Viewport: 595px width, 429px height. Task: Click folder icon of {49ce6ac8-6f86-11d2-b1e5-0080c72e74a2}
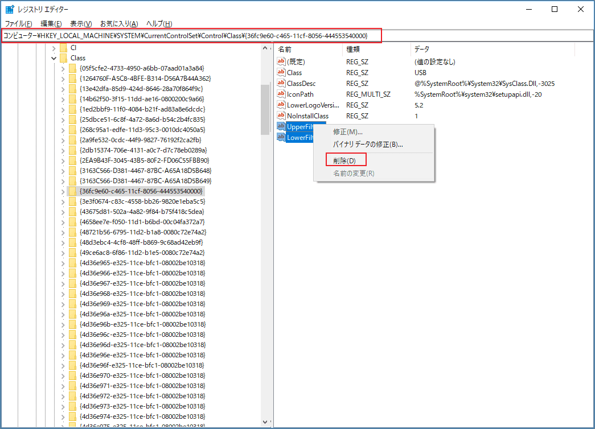tap(72, 253)
